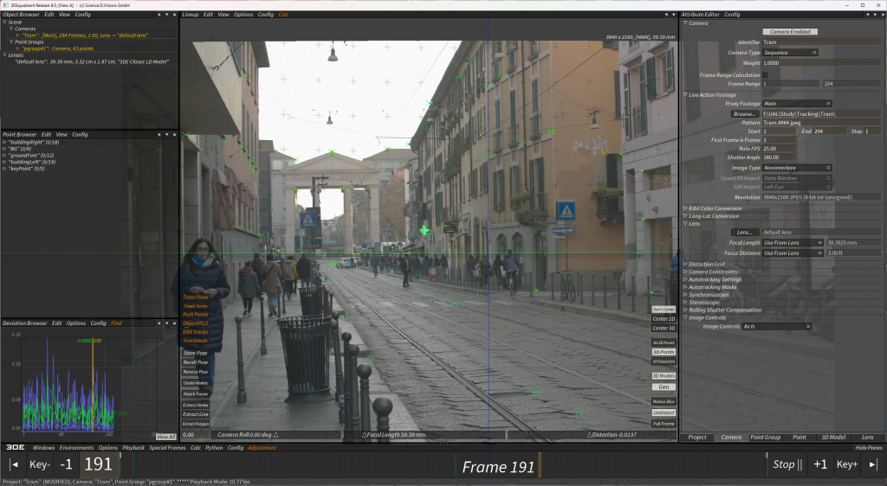Toggle the Camera Enabled button
The image size is (887, 486).
click(x=790, y=32)
